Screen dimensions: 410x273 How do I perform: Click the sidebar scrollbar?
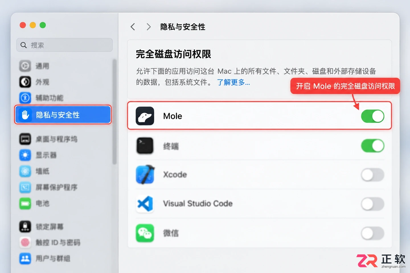click(x=114, y=111)
